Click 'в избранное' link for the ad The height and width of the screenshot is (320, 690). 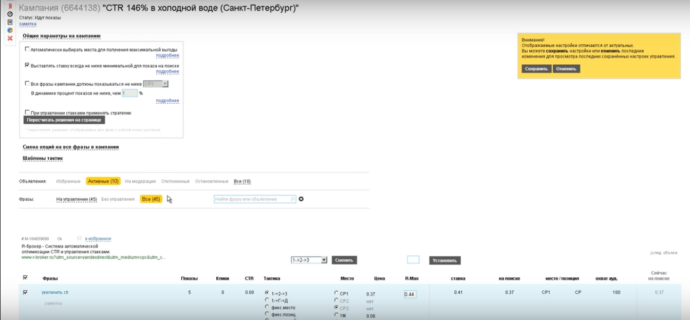tap(98, 239)
